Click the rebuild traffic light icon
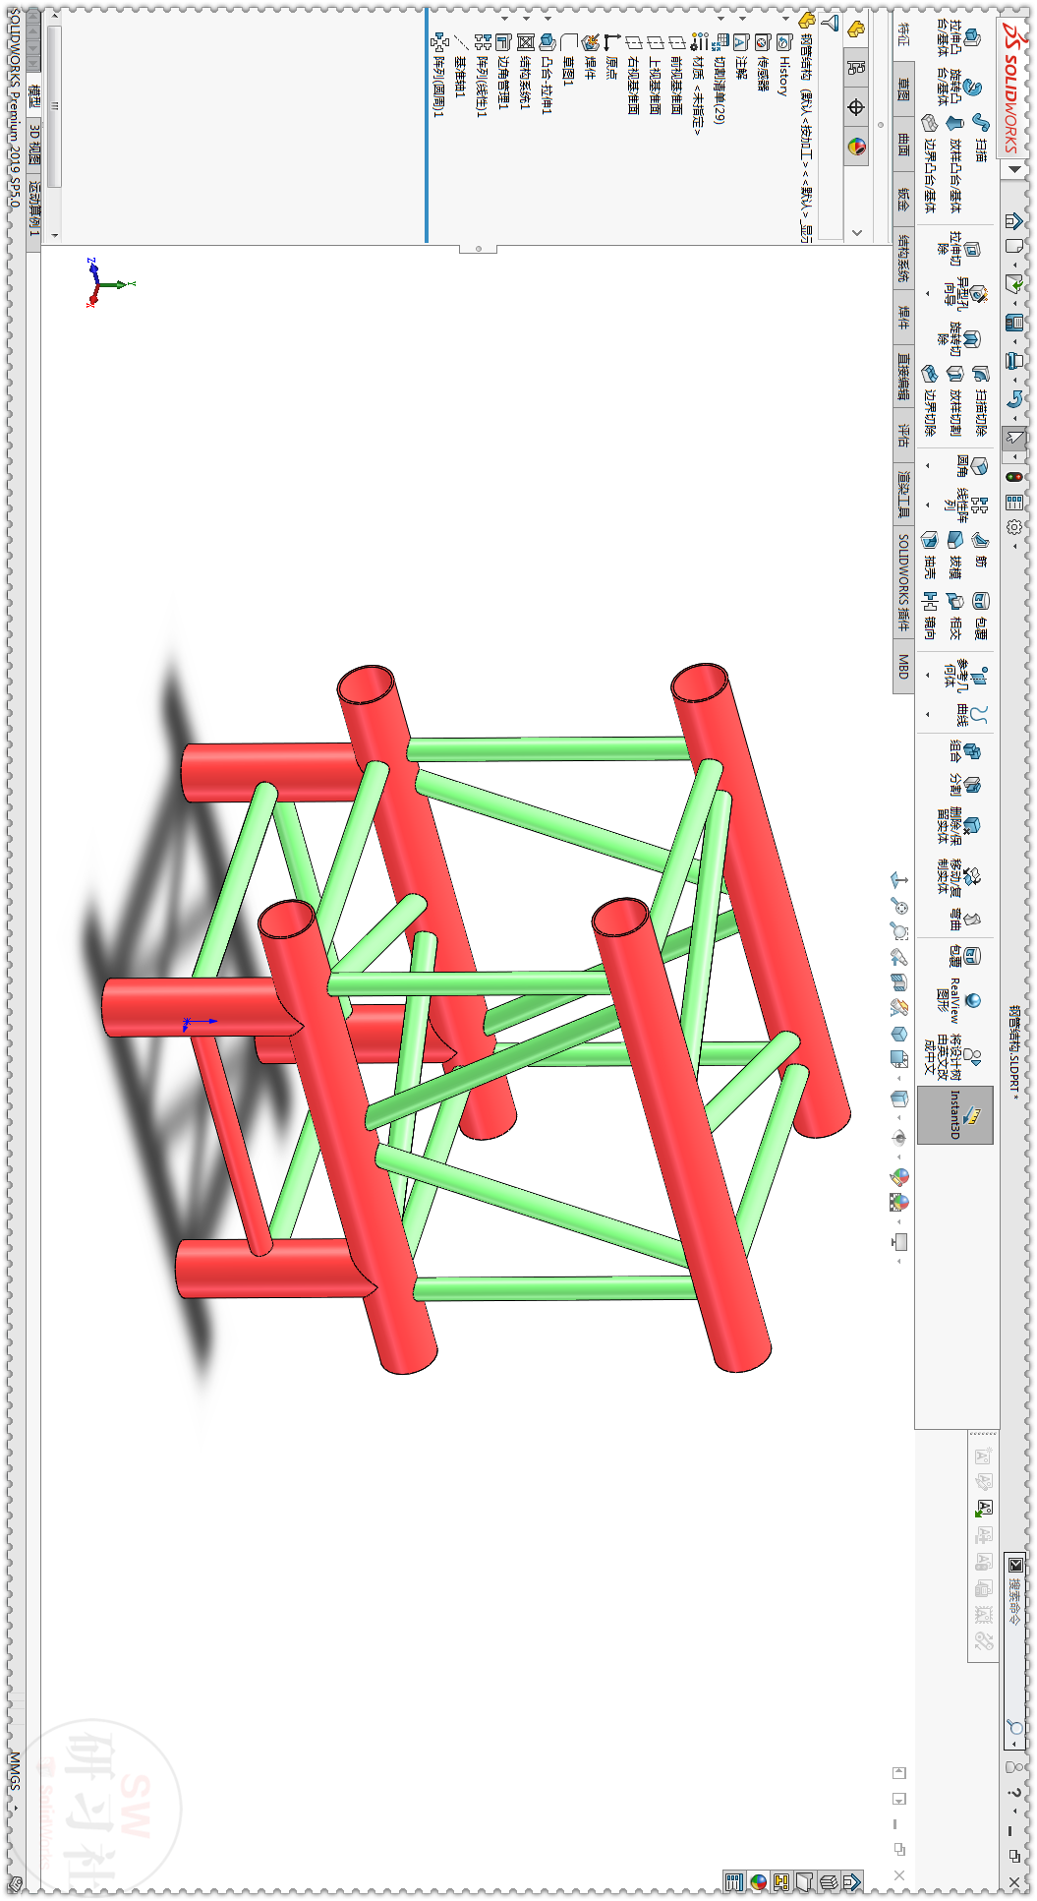1037x1901 pixels. click(x=1014, y=477)
